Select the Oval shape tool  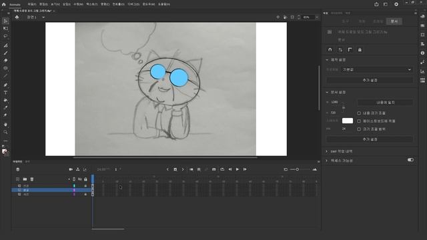pos(5,68)
